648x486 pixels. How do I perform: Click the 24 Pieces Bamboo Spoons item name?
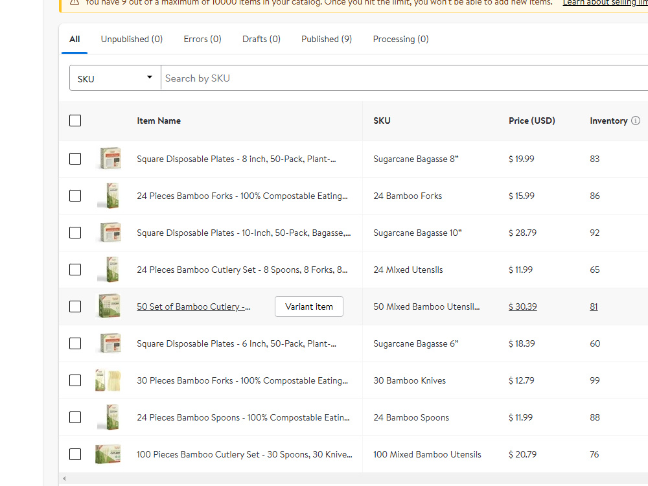[x=243, y=417]
